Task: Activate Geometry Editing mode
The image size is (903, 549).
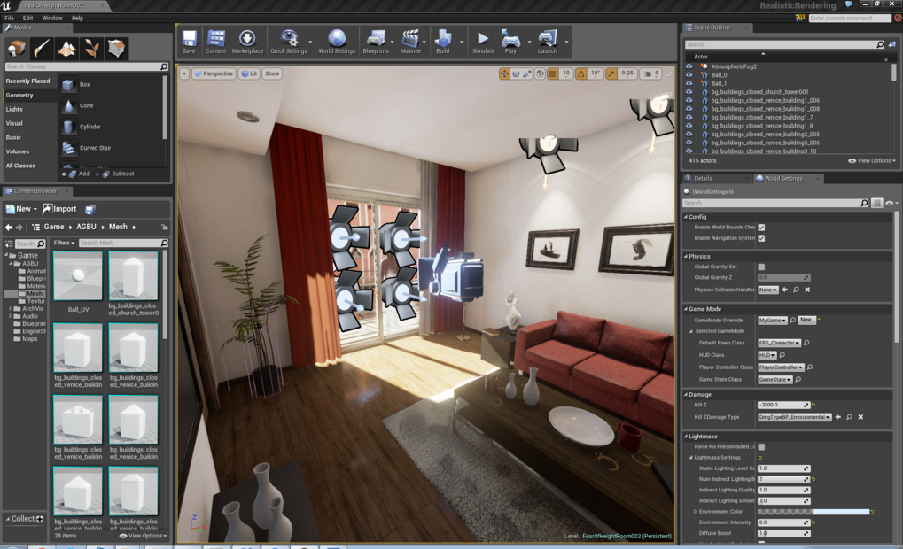Action: click(x=115, y=49)
